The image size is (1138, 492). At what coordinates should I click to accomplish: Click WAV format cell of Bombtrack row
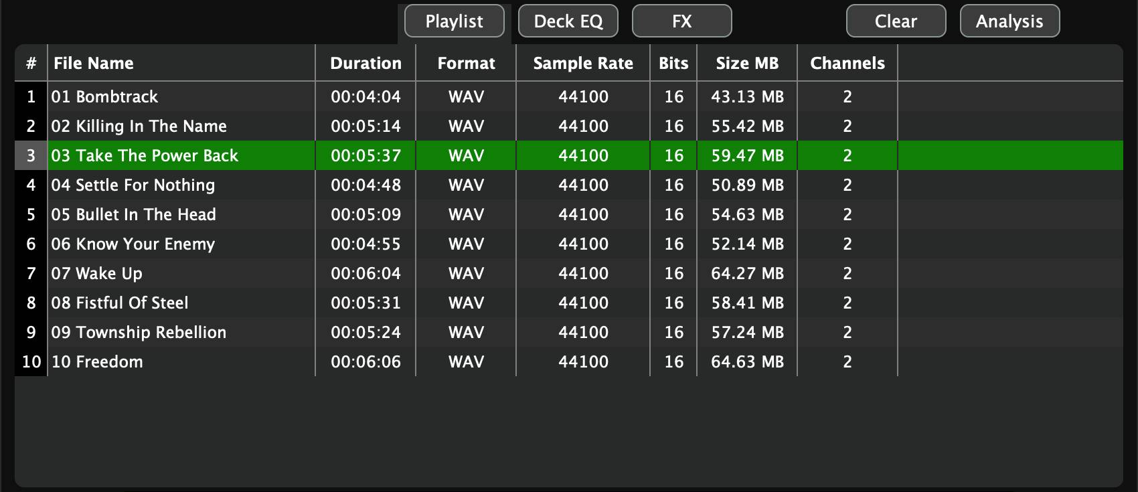coord(466,96)
